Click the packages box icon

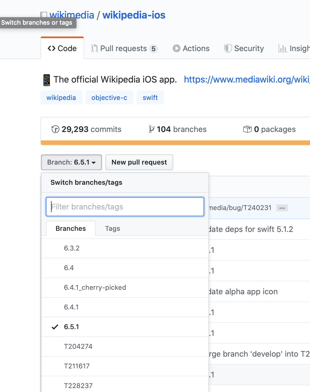[x=247, y=129]
